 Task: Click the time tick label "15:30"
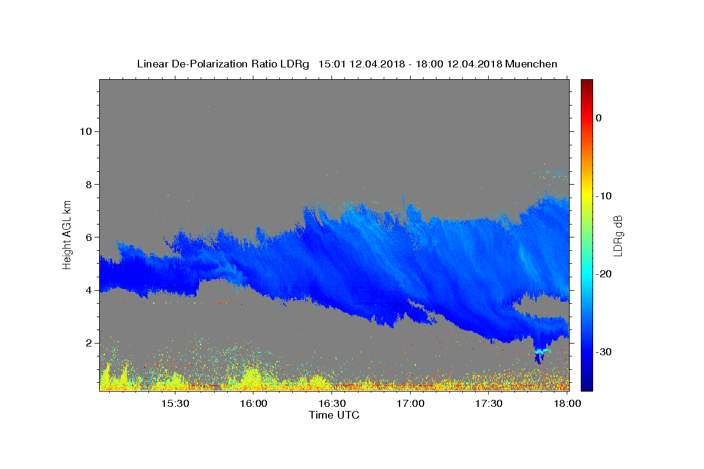pyautogui.click(x=175, y=404)
